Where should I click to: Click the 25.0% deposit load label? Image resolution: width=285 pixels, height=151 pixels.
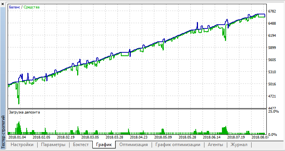[273, 112]
